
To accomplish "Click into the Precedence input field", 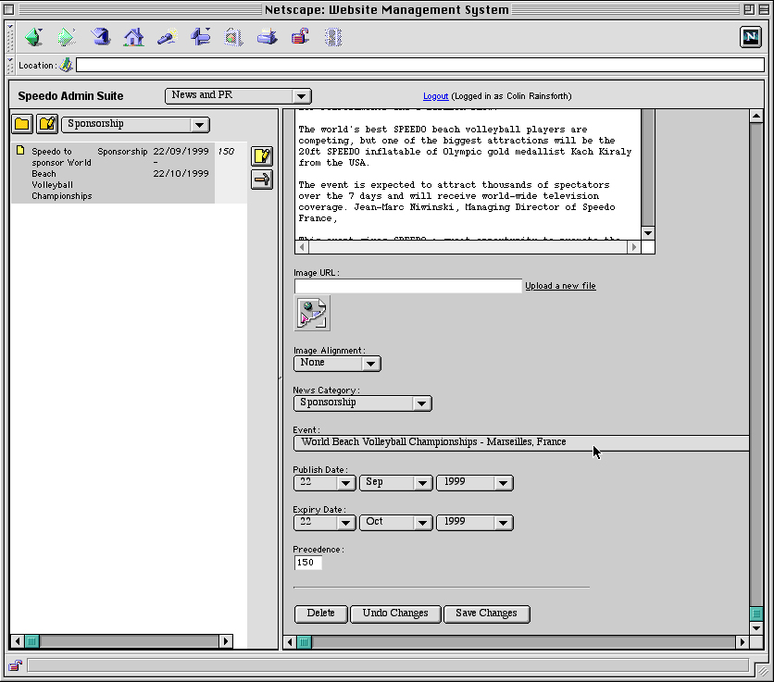I will click(x=307, y=563).
